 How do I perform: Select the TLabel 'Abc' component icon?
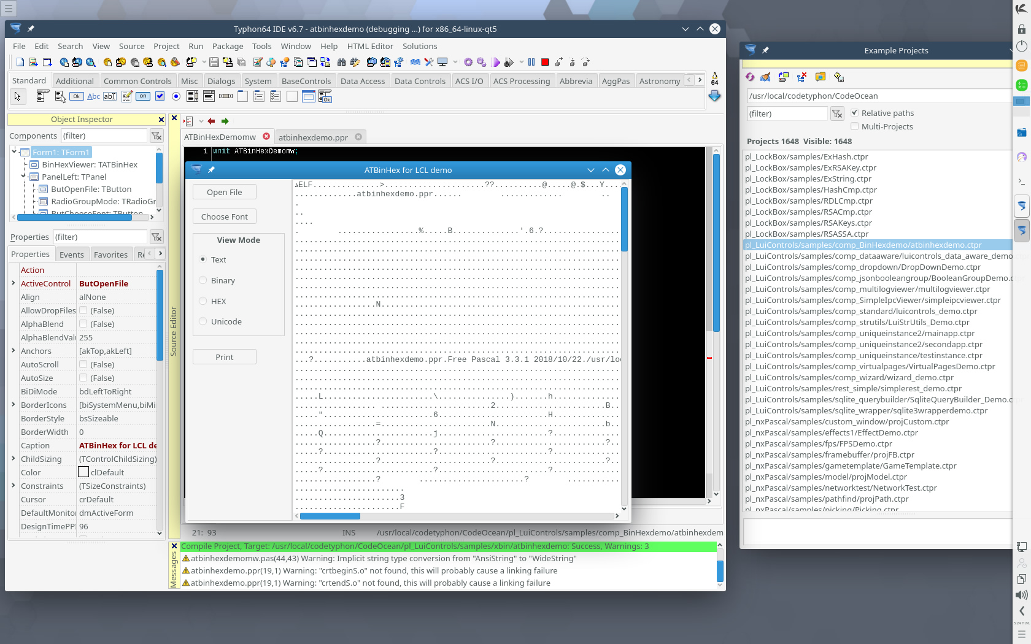pos(93,96)
